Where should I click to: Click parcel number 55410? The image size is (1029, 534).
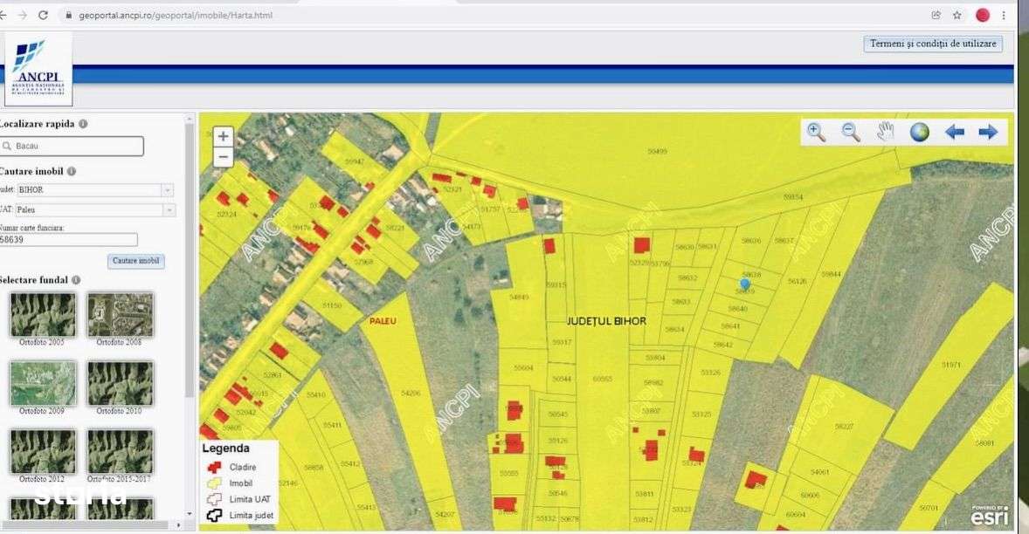pyautogui.click(x=315, y=395)
